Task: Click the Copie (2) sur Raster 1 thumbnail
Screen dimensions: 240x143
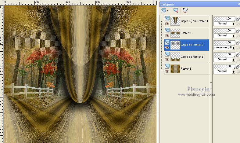Action: coord(175,21)
